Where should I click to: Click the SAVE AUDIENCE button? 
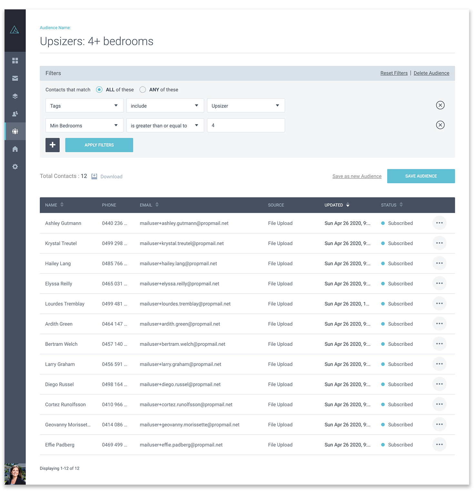coord(421,176)
